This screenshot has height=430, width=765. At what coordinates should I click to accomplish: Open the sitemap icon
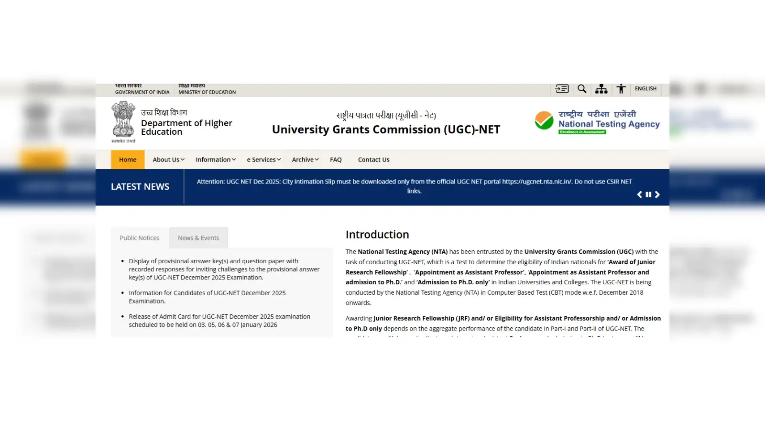(601, 89)
